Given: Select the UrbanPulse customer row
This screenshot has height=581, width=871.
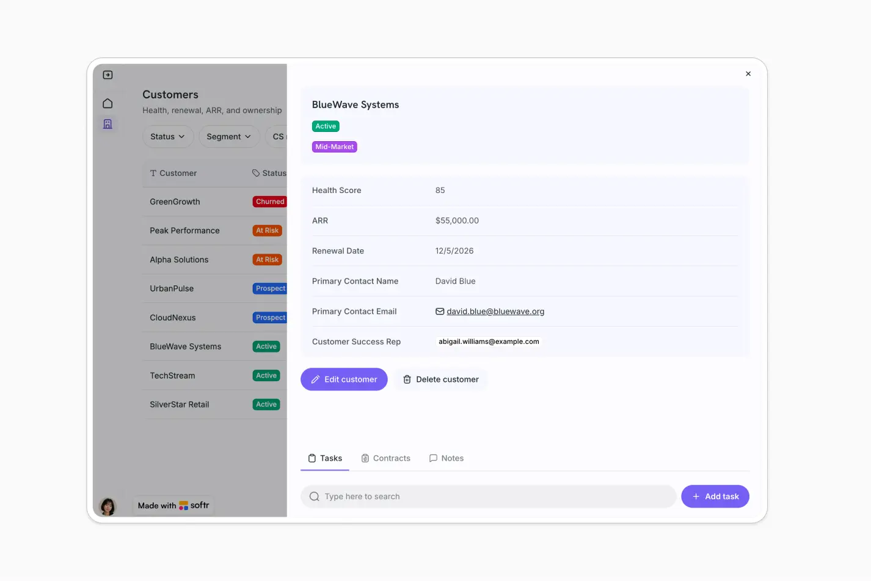Looking at the screenshot, I should pyautogui.click(x=214, y=288).
